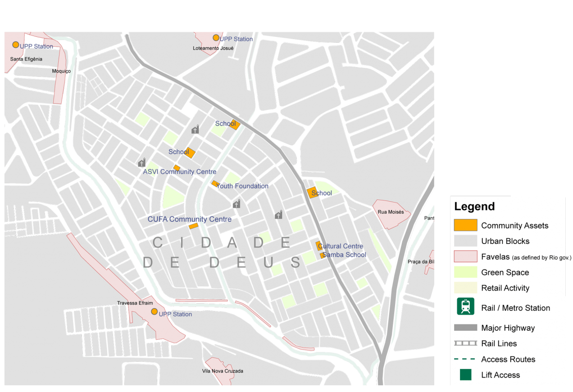Viewport: 573px width, 392px height.
Task: Select the Rail Lines symbol in the legend
Action: tap(465, 343)
